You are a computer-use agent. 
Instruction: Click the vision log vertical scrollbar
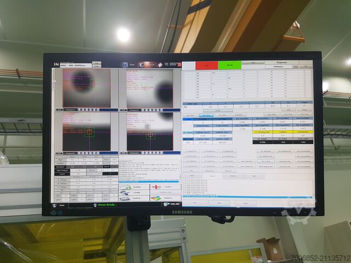click(180, 171)
